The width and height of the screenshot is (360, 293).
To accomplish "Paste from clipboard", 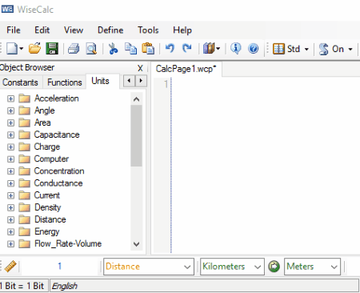I will [x=148, y=49].
